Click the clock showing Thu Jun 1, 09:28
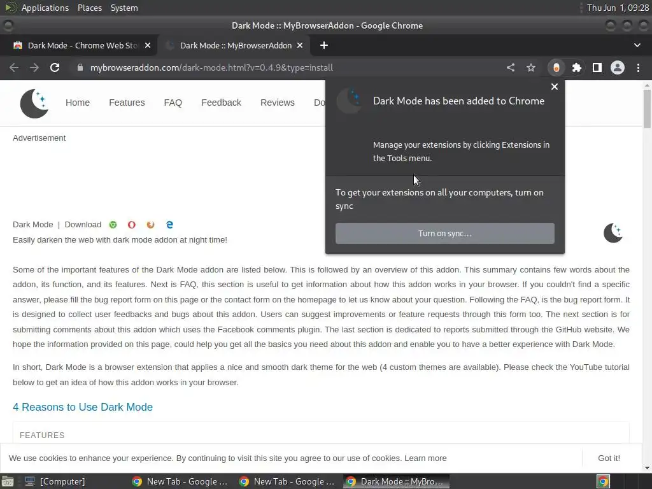The width and height of the screenshot is (652, 489). coord(618,8)
